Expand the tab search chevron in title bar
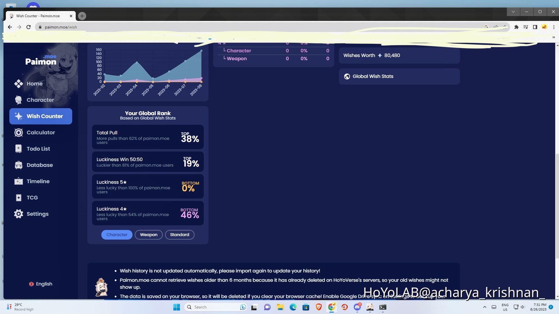This screenshot has height=314, width=559. click(x=513, y=12)
